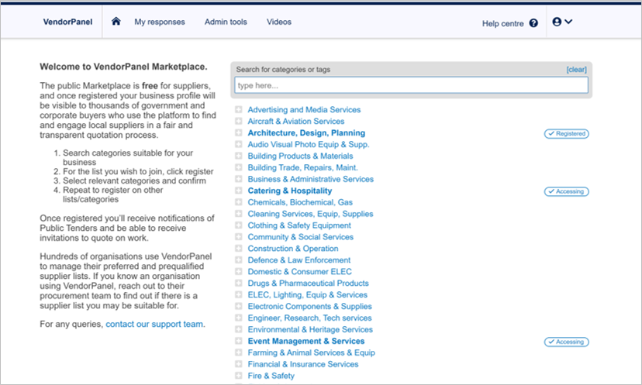Image resolution: width=642 pixels, height=385 pixels.
Task: Expand ELEC, Lighting, Equip & Services
Action: click(x=239, y=294)
